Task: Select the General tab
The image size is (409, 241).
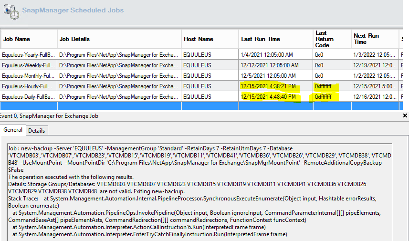Action: pyautogui.click(x=13, y=130)
